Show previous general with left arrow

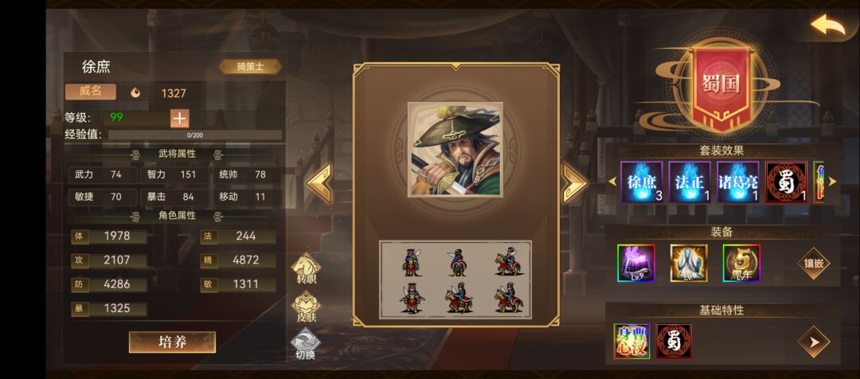pos(320,182)
